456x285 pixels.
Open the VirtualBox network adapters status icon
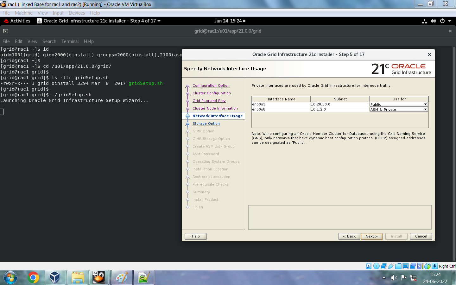point(384,266)
